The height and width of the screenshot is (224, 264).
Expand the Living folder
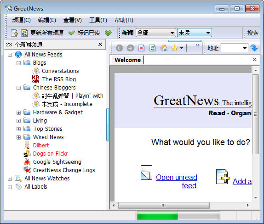(x=18, y=121)
